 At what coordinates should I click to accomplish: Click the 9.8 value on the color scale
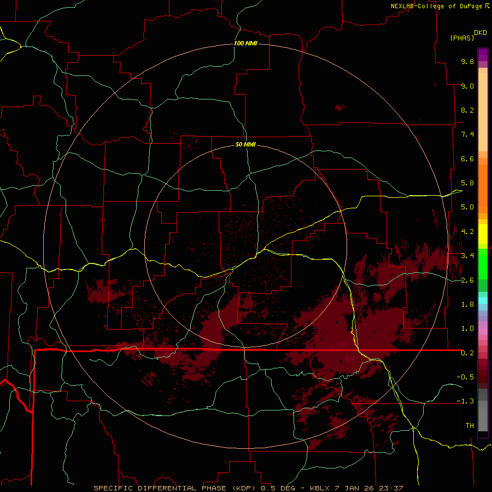467,61
